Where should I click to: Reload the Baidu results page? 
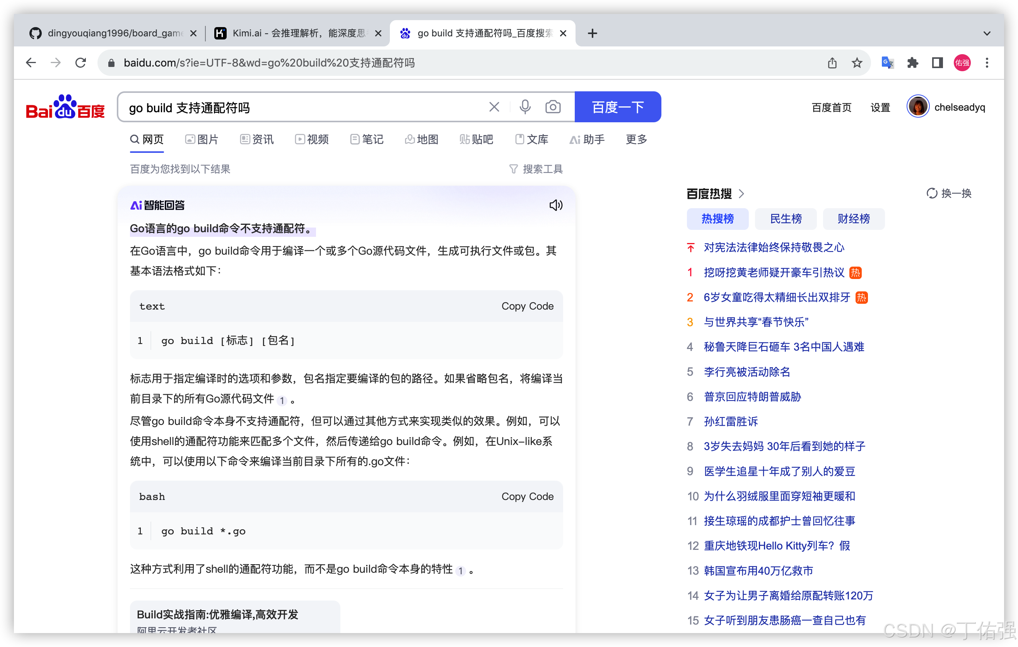click(80, 63)
